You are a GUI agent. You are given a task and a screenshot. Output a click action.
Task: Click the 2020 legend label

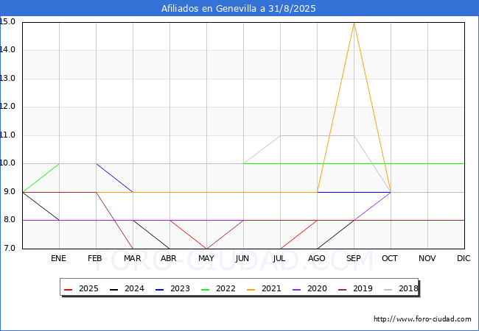coord(317,289)
